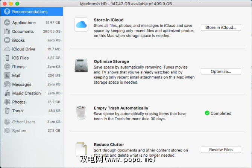Viewport: 252px width, 168px height.
Task: Click the System gear icon
Action: coord(7,130)
